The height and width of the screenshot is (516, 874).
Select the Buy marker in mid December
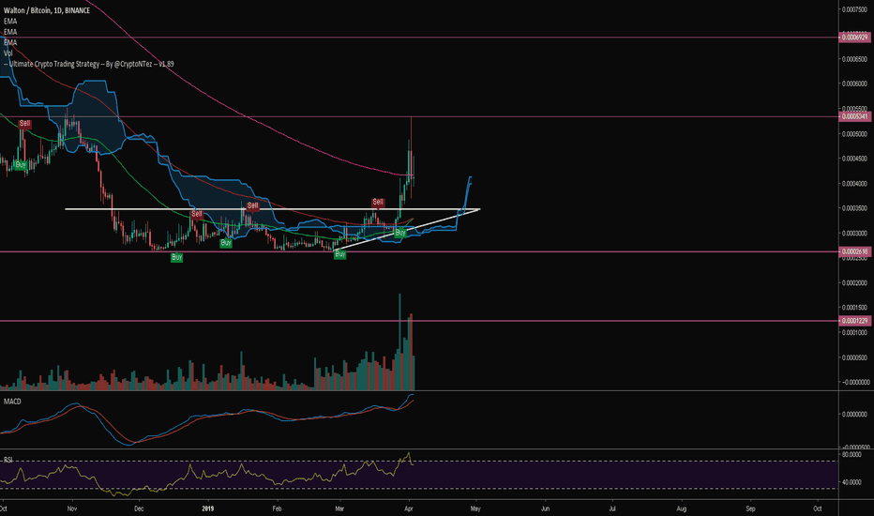point(176,257)
